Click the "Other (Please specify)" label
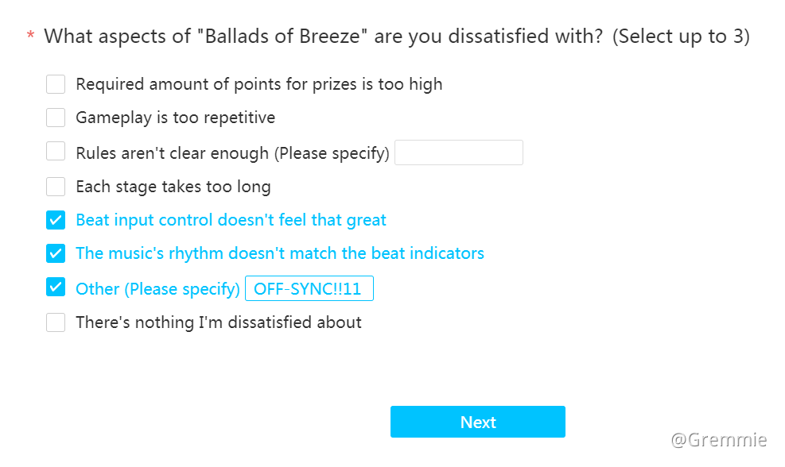 coord(157,288)
